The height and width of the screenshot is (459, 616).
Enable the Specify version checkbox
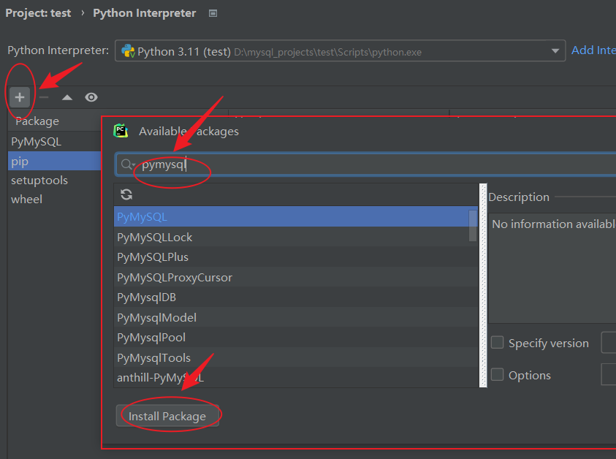click(x=498, y=342)
